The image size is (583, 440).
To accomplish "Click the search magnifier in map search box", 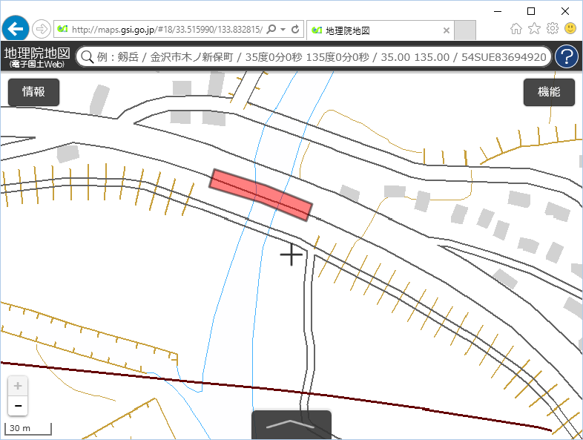I will pyautogui.click(x=88, y=57).
